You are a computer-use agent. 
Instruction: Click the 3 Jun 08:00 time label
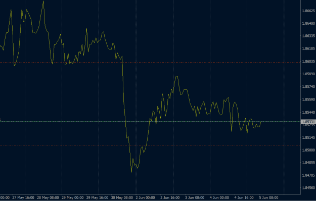(195, 198)
